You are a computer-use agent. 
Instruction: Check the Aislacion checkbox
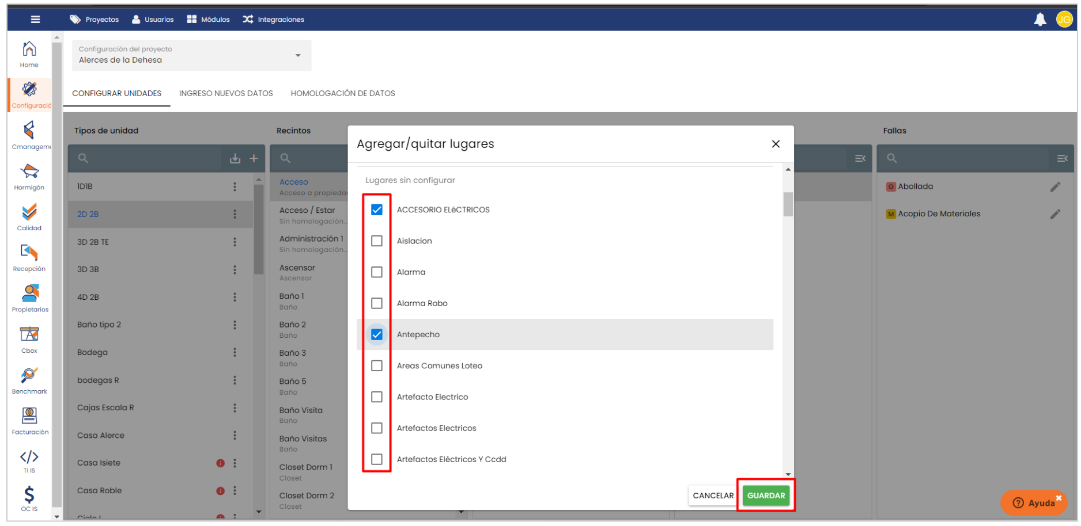377,241
